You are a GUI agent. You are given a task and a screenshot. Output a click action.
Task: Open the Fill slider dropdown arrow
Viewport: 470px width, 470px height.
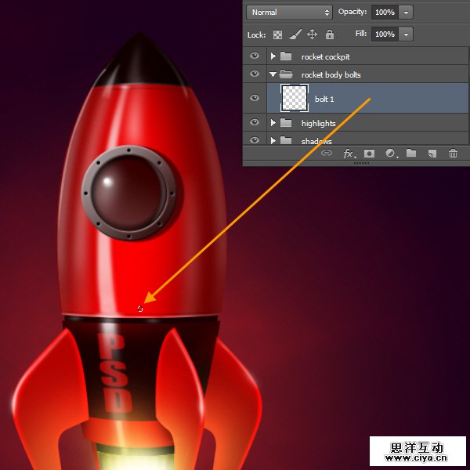[406, 34]
